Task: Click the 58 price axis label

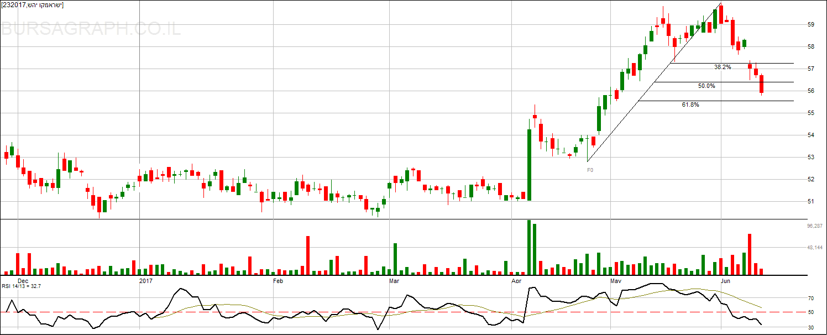Action: pyautogui.click(x=812, y=47)
